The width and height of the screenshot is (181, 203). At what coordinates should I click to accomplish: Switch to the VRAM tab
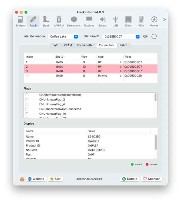tap(68, 45)
